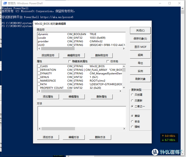Select the __PROPERTY_COUNT property row
Image resolution: width=186 pixels, height=157 pixels.
click(80, 88)
